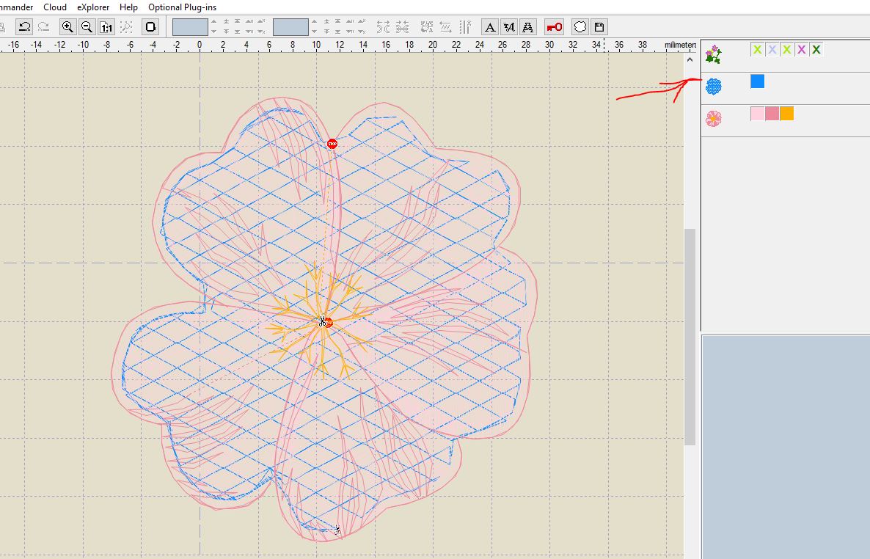Toggle the dark green X color marker

(x=816, y=50)
